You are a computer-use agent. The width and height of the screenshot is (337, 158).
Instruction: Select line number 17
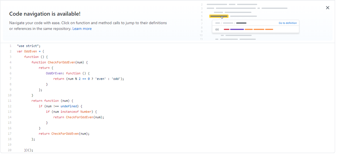click(x=10, y=134)
